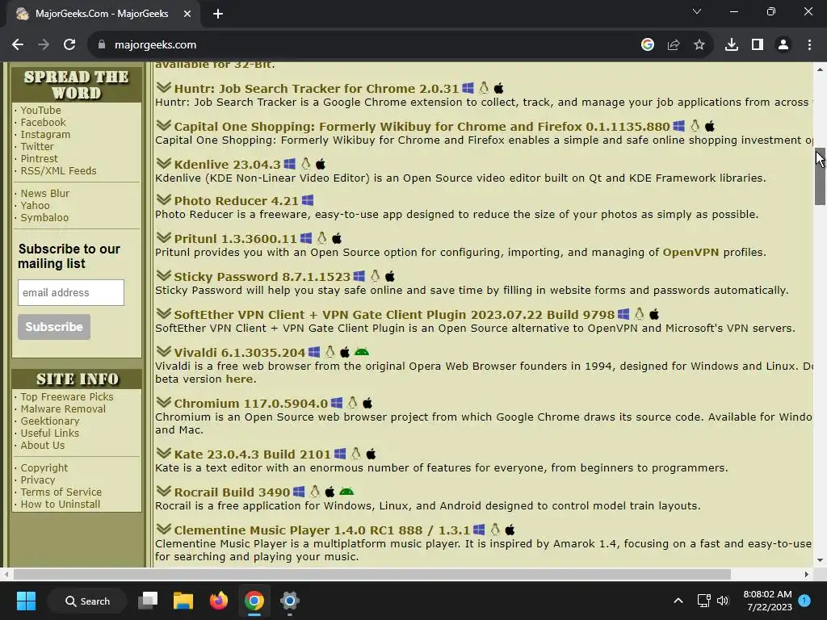The height and width of the screenshot is (620, 827).
Task: Click the Linux icon beside Kate Build 2101
Action: click(x=356, y=454)
